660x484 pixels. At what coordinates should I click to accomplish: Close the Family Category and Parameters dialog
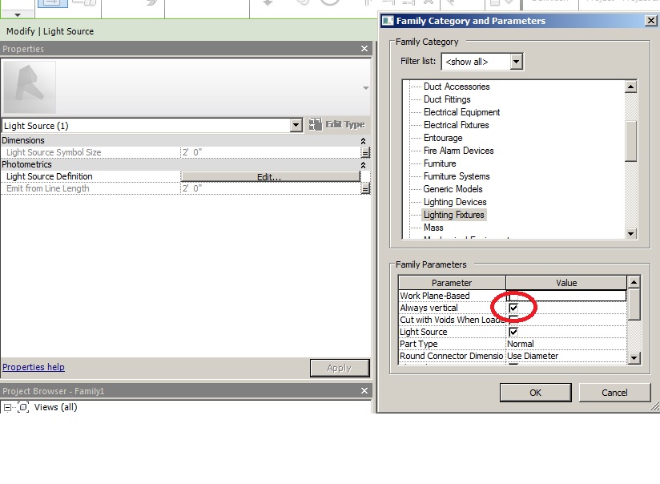[650, 21]
